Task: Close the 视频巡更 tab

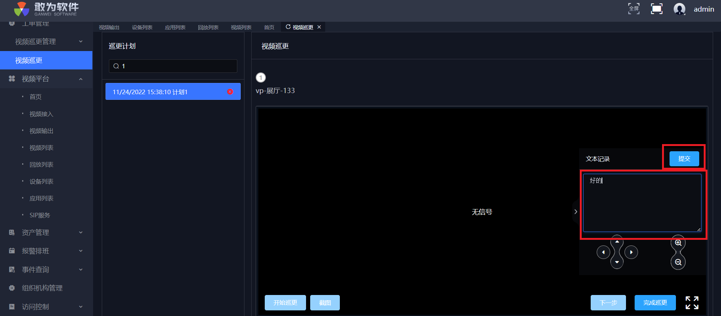Action: [x=319, y=27]
